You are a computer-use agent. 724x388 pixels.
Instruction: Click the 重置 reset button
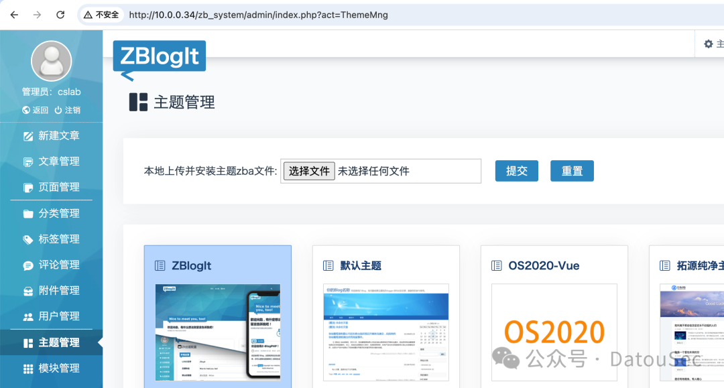(572, 171)
